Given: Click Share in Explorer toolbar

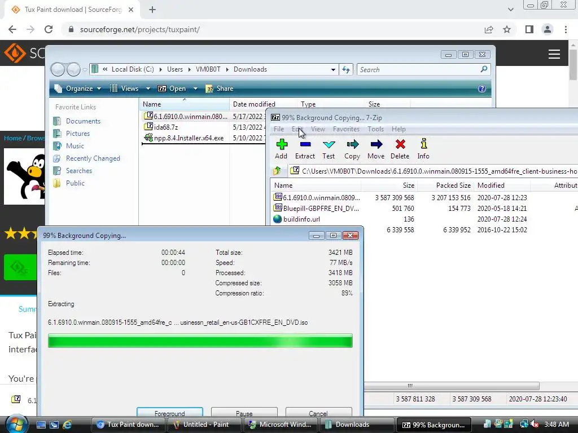Looking at the screenshot, I should tap(220, 89).
